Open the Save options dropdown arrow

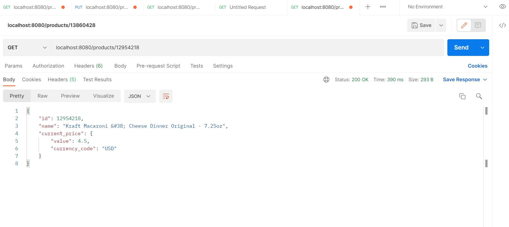441,25
